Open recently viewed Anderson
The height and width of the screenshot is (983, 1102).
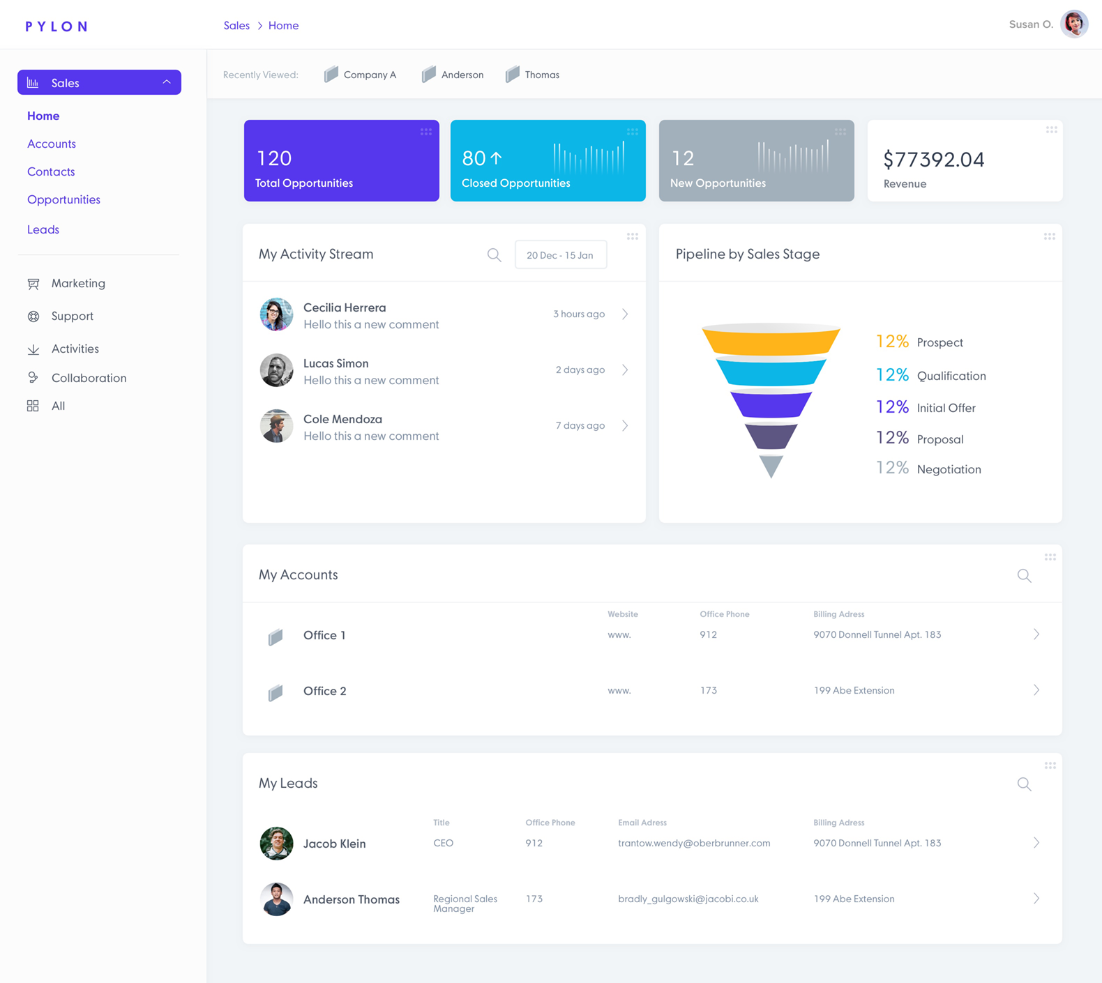(453, 74)
